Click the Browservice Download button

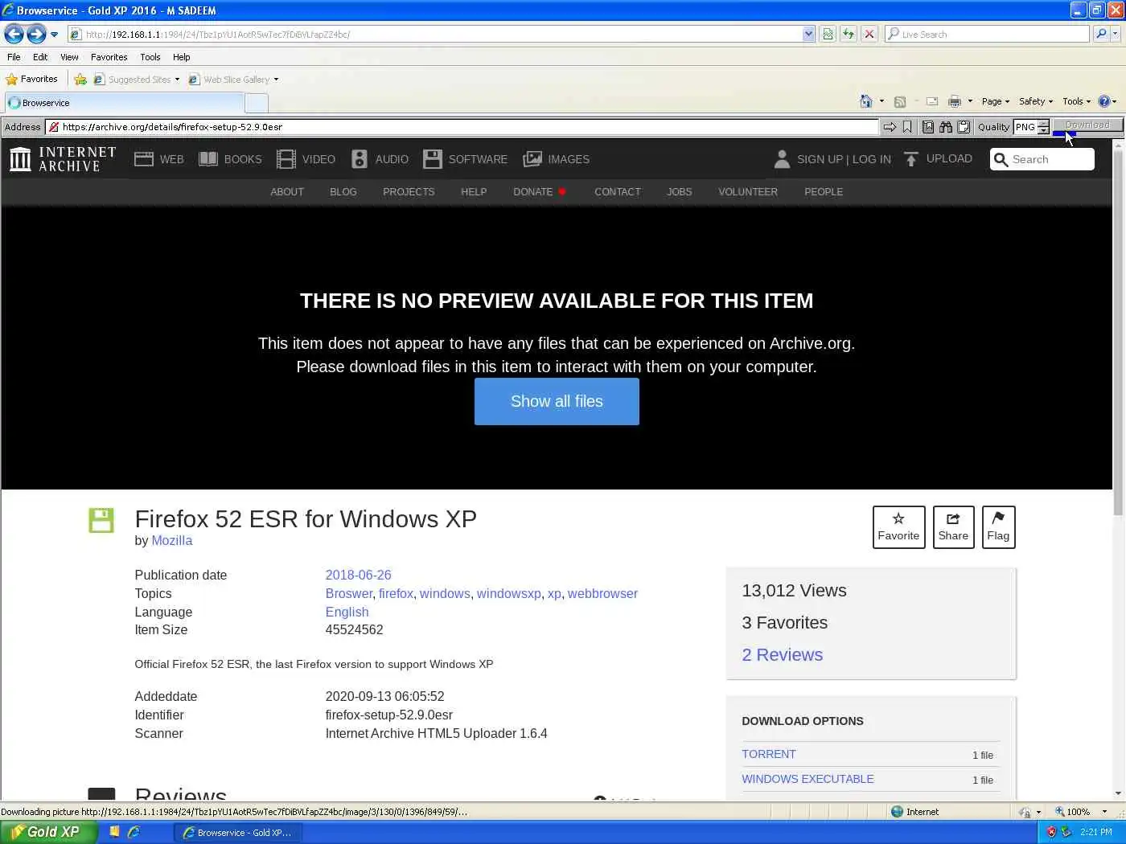1087,125
